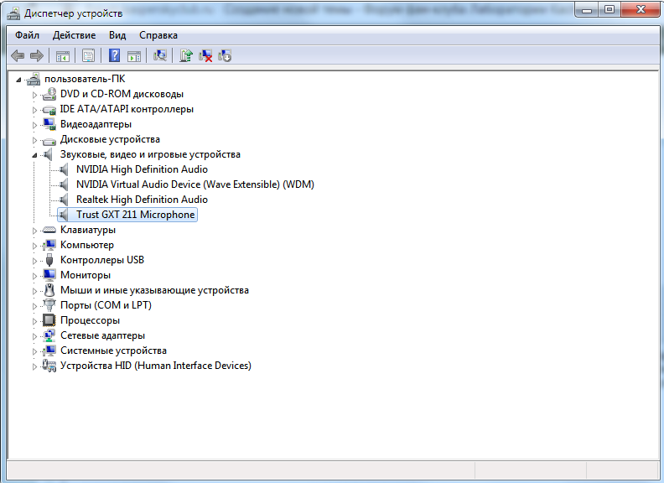
Task: Expand the Видеоадаптеры category
Action: (x=34, y=125)
